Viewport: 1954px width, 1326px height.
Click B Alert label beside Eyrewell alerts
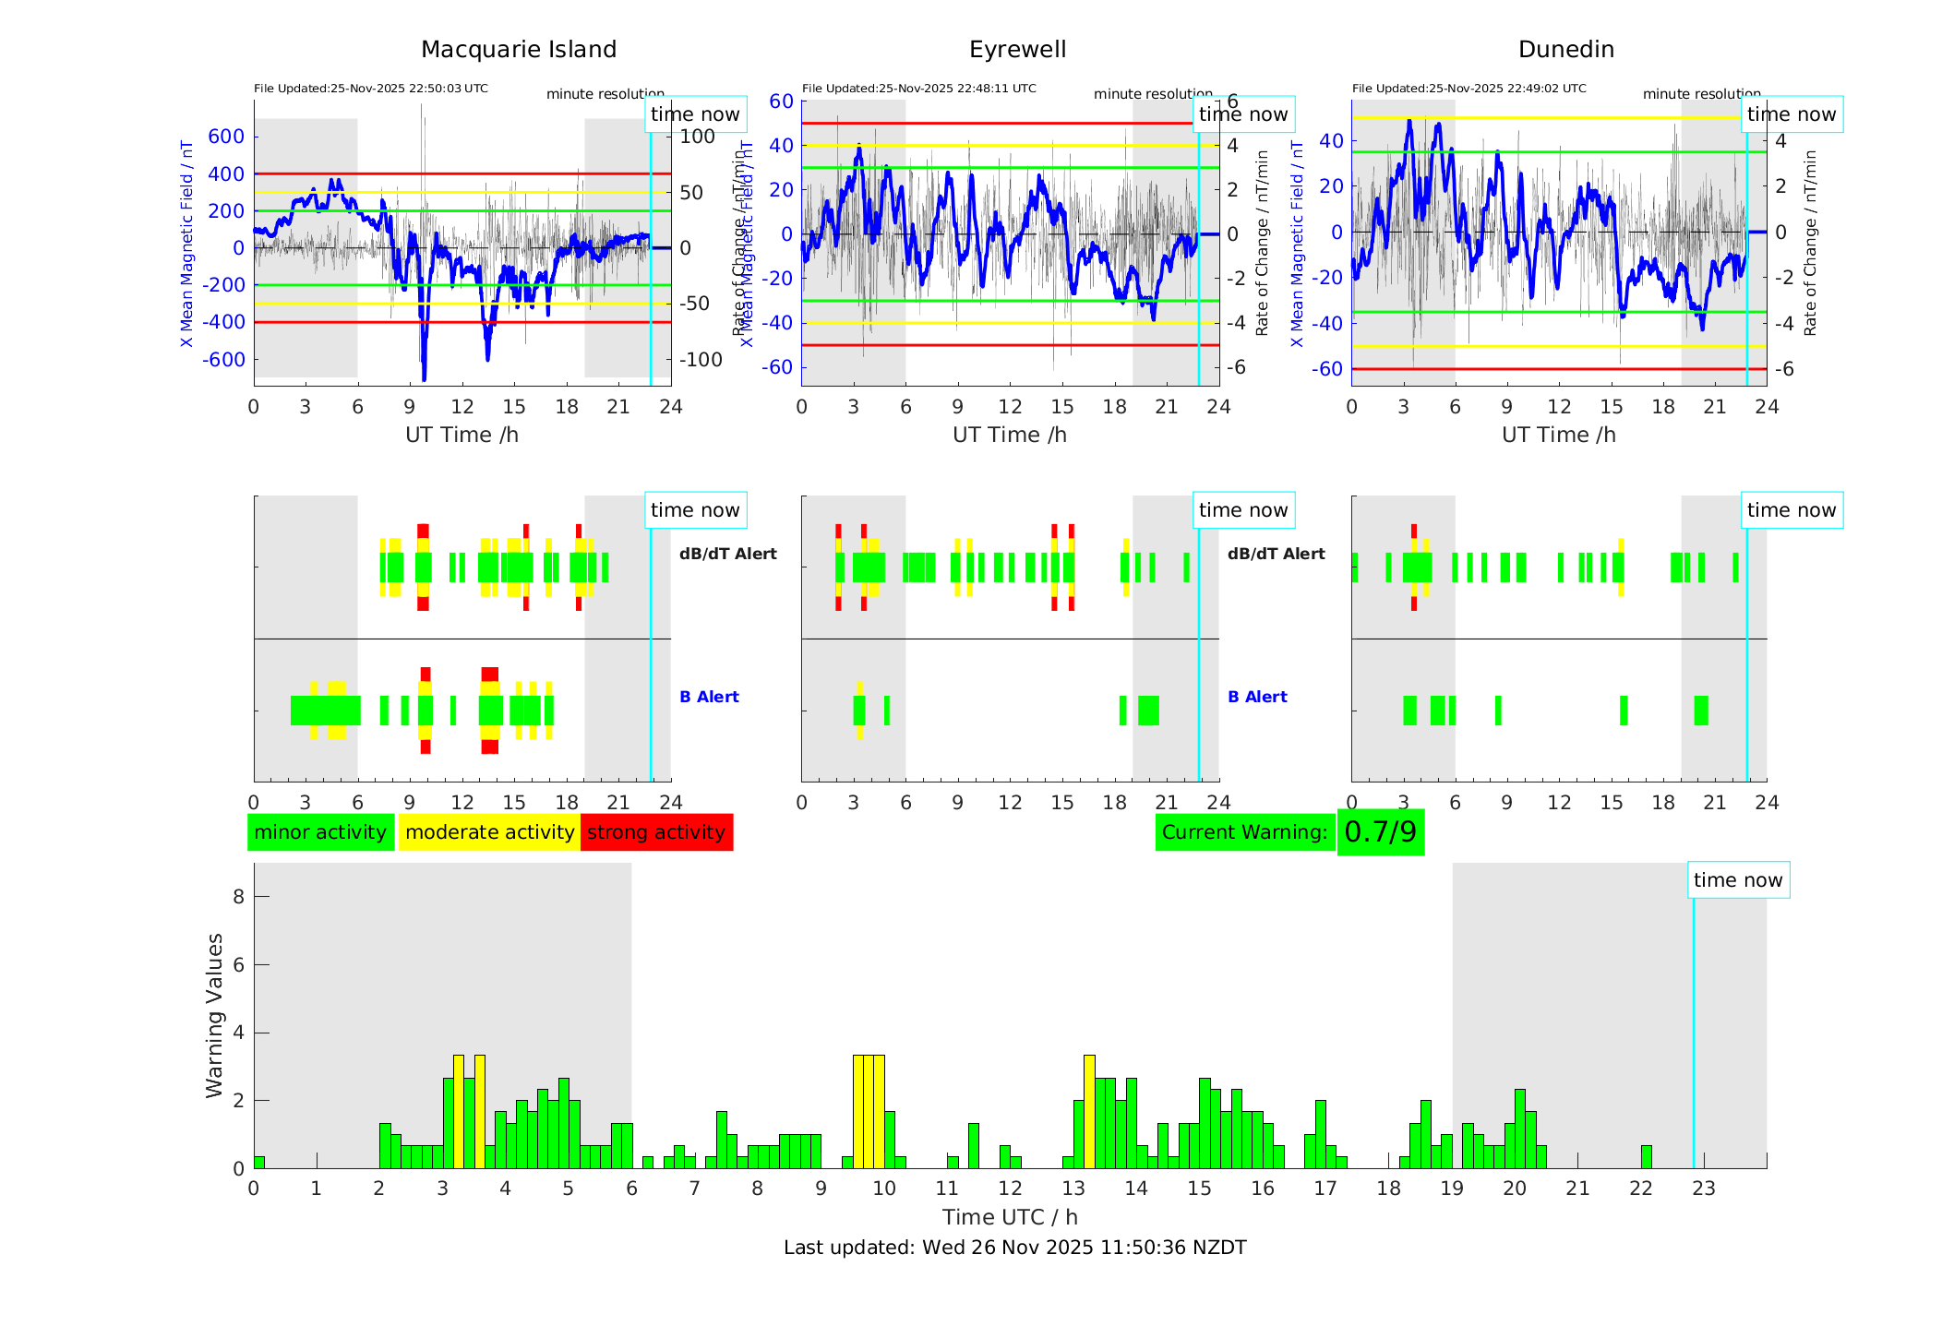tap(1257, 697)
